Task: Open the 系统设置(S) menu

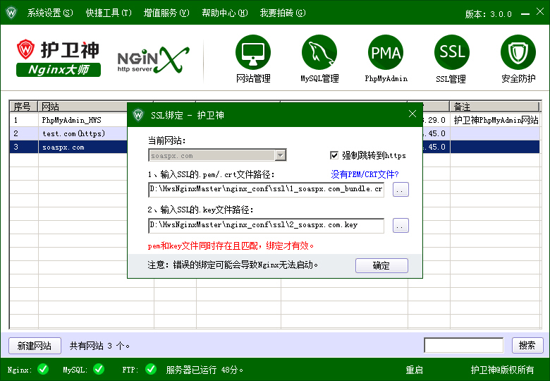Action: click(x=50, y=13)
